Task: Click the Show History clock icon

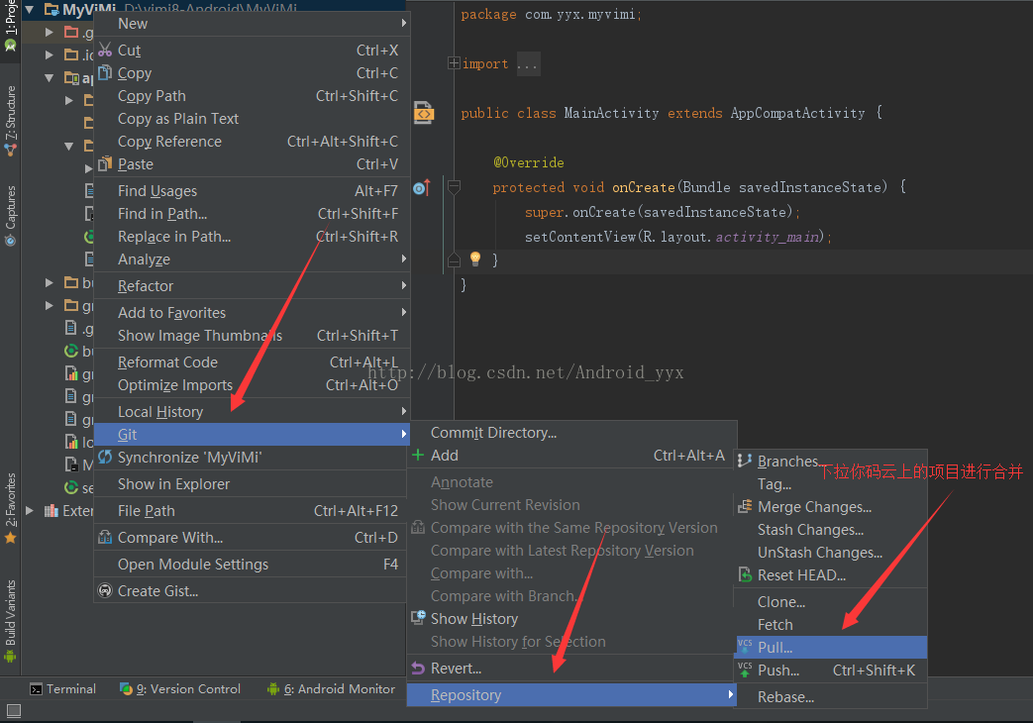Action: [418, 618]
